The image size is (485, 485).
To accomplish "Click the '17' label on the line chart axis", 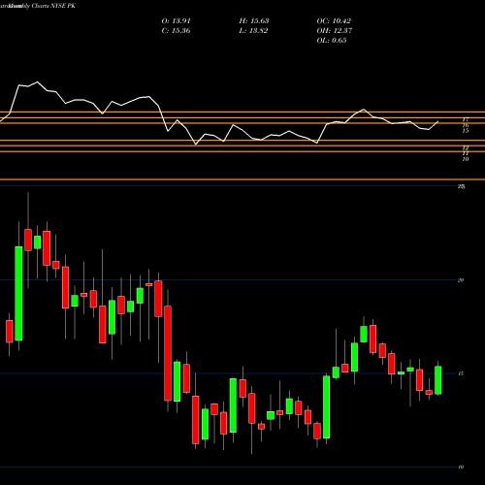I will (x=466, y=120).
